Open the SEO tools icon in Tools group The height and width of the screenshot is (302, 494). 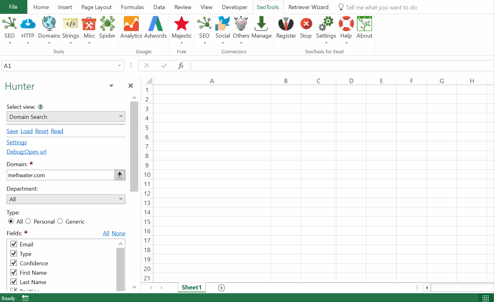(x=9, y=24)
